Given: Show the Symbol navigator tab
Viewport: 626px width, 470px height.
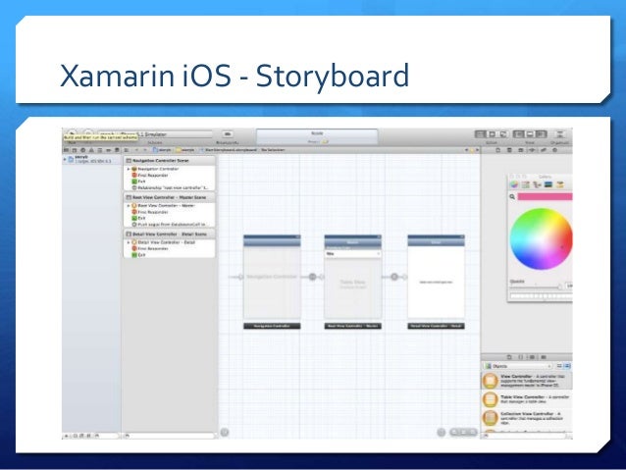Looking at the screenshot, I should point(75,150).
